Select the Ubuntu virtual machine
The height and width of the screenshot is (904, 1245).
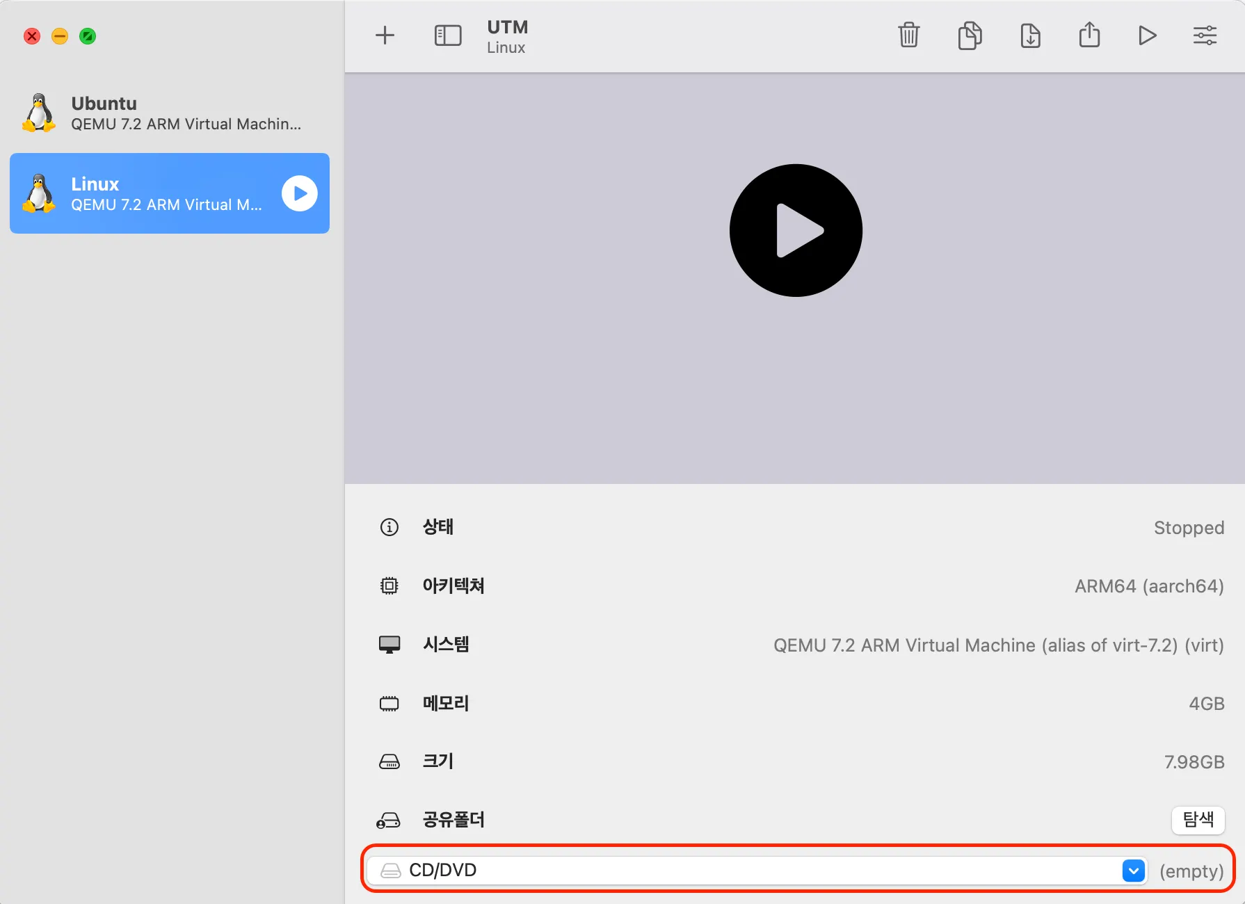point(170,113)
